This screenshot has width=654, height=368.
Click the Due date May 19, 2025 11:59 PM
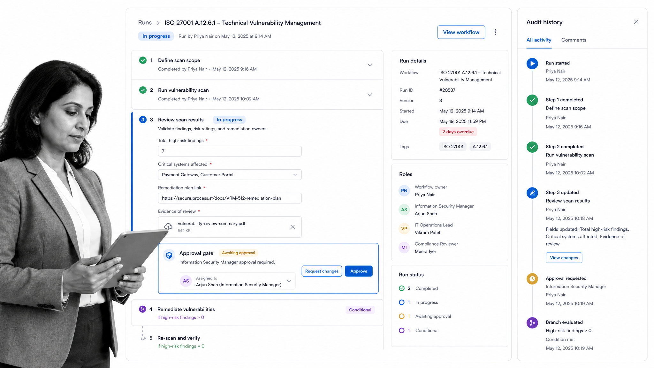pos(462,121)
